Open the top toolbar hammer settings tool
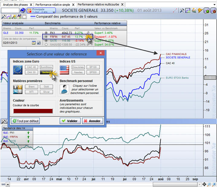The height and width of the screenshot is (187, 217). click(x=182, y=10)
